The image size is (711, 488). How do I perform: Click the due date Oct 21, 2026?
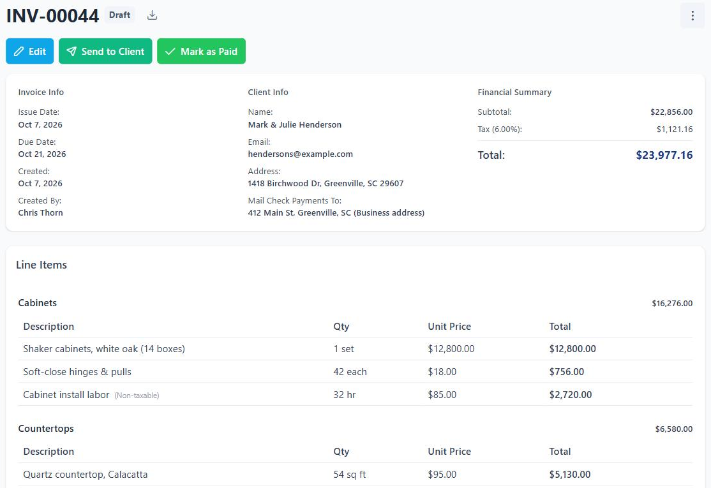point(42,154)
